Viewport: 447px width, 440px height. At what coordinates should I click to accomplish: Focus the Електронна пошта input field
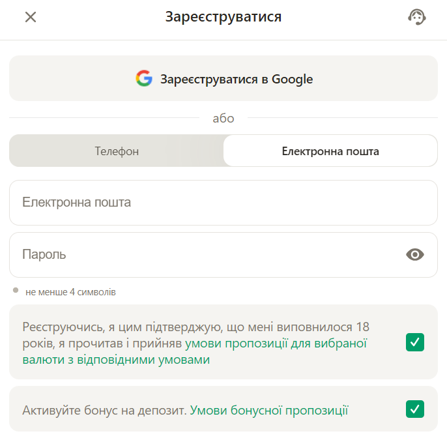223,203
